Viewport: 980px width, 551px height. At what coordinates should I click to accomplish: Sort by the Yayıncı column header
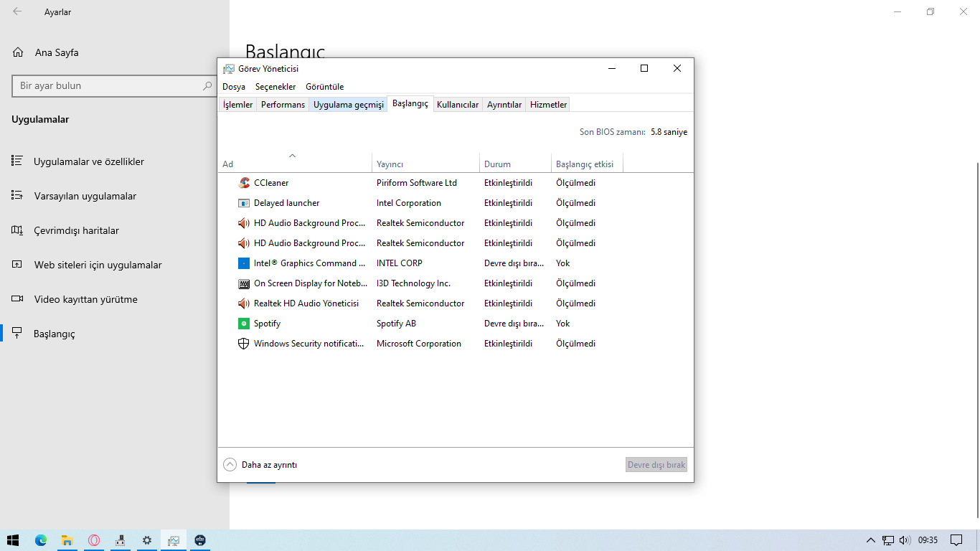pos(425,164)
